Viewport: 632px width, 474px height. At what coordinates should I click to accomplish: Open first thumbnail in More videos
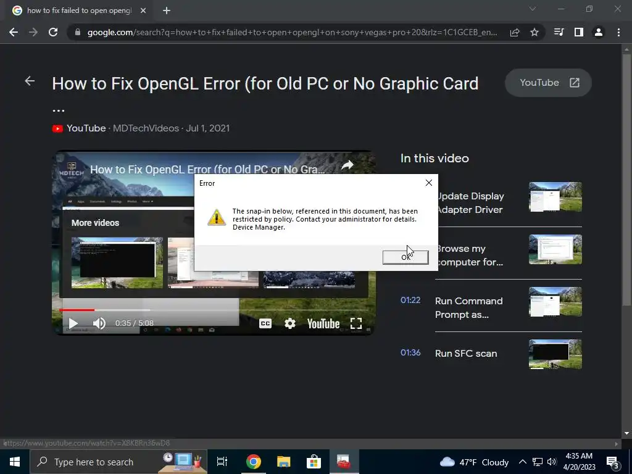pyautogui.click(x=117, y=262)
